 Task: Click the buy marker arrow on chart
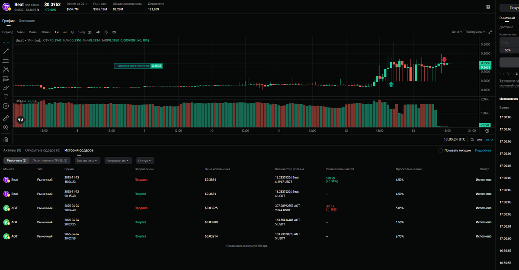[x=391, y=84]
